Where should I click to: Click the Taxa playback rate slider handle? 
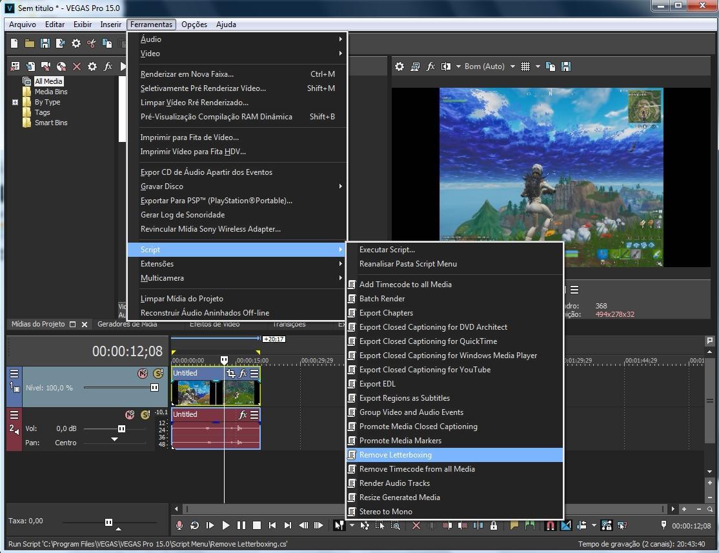[x=108, y=522]
